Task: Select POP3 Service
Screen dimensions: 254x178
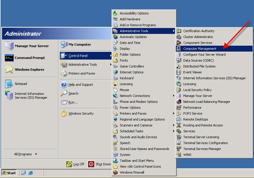Action: click(x=214, y=113)
